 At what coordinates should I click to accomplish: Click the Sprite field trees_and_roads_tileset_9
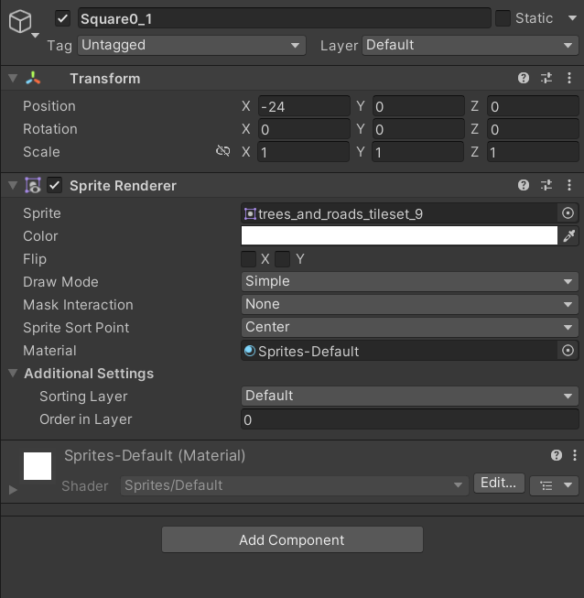[x=399, y=213]
